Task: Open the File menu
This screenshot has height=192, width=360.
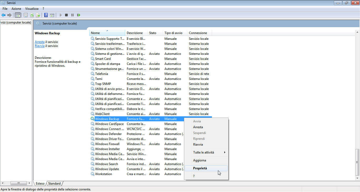Action: 5,9
